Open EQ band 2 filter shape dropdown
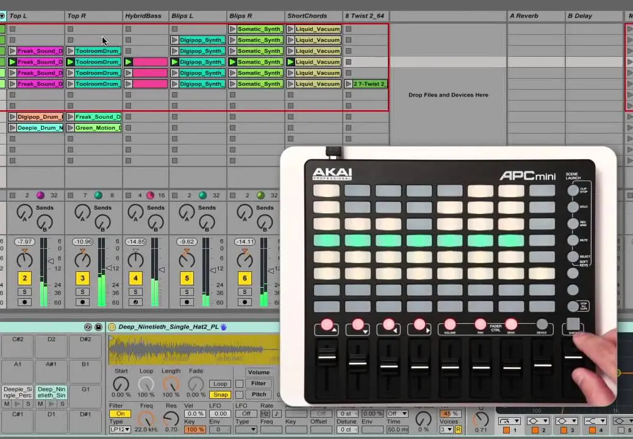The height and width of the screenshot is (439, 633). [538, 421]
